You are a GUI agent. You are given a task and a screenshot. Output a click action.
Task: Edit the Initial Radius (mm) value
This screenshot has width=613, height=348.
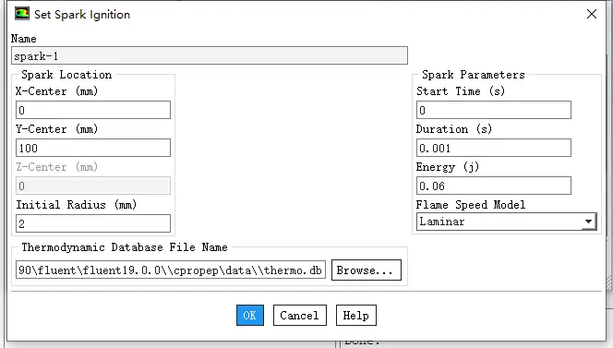(93, 223)
